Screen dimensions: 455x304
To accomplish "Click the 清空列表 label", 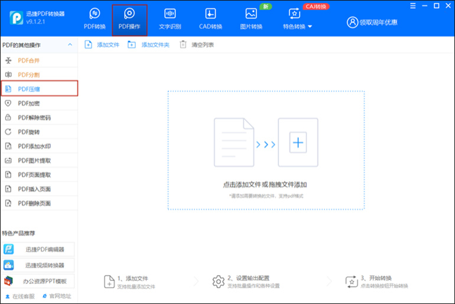I will point(203,45).
